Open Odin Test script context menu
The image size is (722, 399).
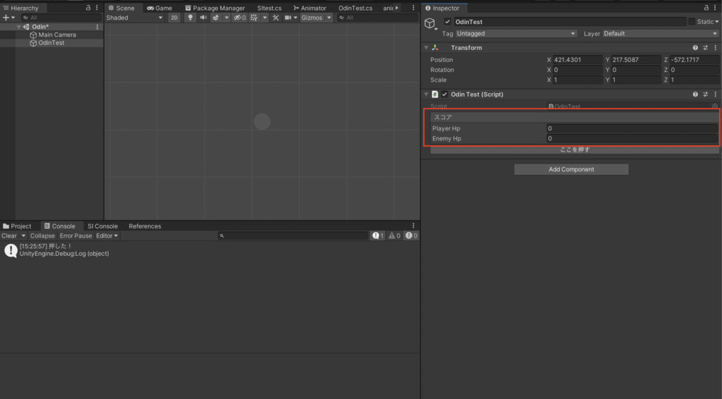(x=715, y=94)
